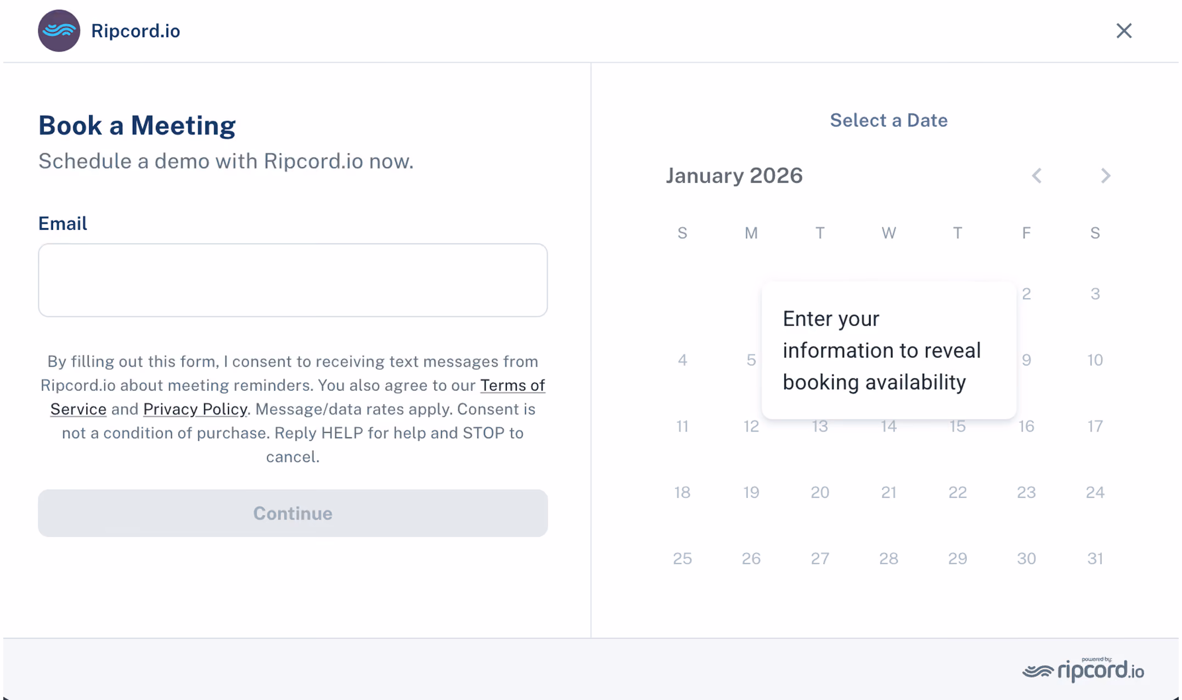Click the Continue button
Image resolution: width=1182 pixels, height=700 pixels.
tap(292, 513)
